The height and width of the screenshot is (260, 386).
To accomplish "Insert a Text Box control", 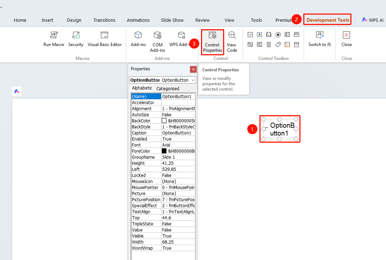I will (259, 35).
